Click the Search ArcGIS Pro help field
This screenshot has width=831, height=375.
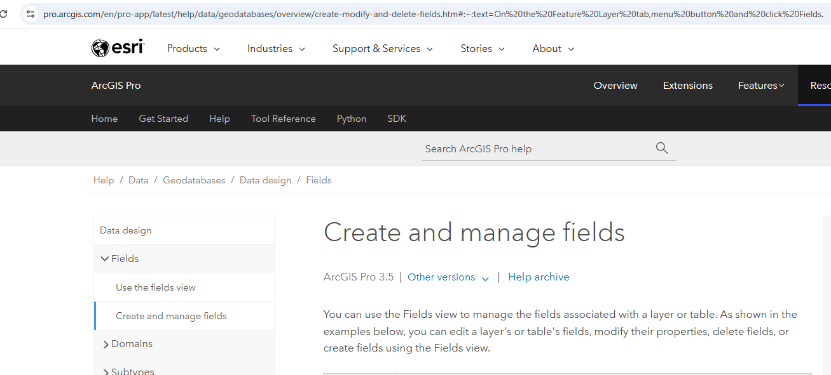[537, 149]
